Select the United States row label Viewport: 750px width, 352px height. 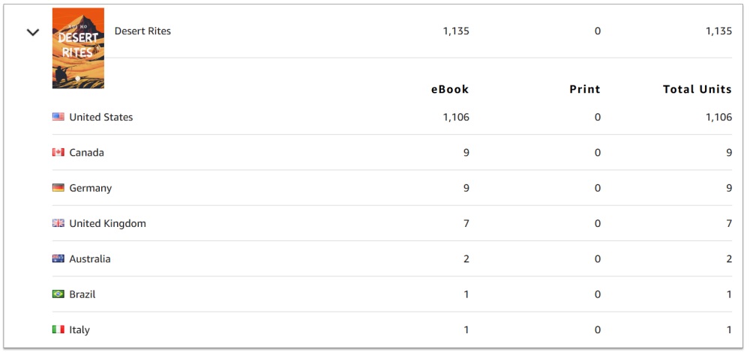[x=101, y=117]
